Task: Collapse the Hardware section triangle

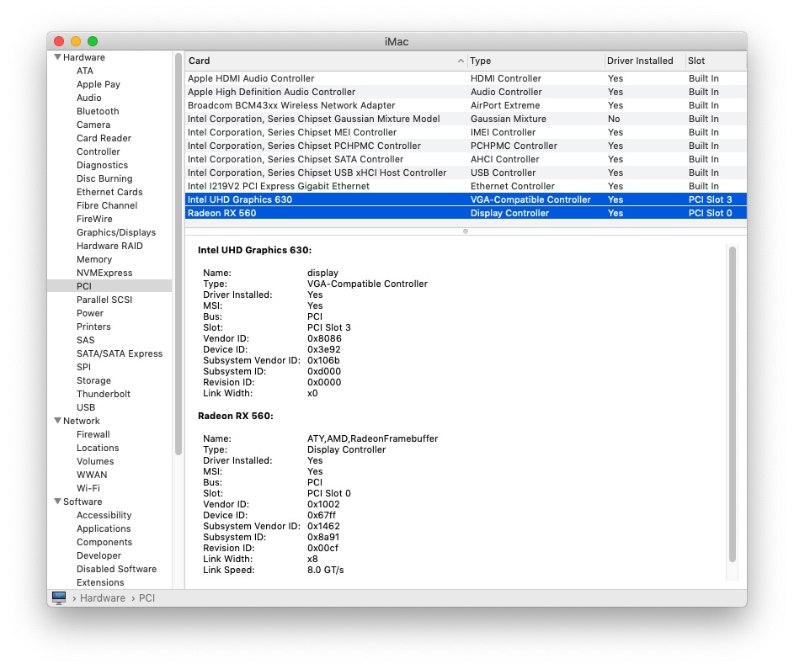Action: 57,57
